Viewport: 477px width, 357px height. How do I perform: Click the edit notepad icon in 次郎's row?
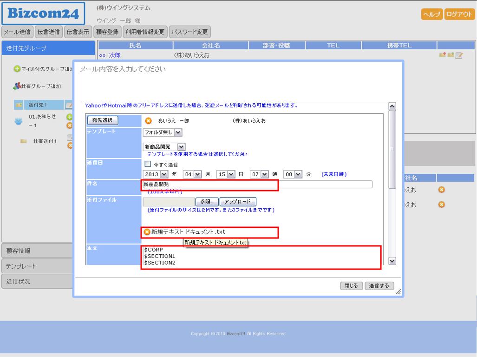coord(459,55)
